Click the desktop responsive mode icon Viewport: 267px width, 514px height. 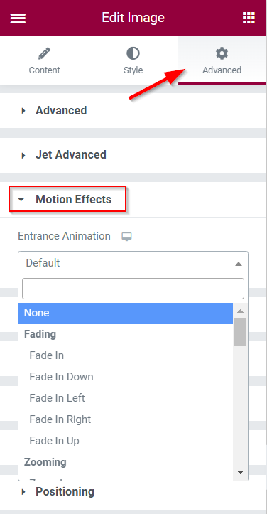(126, 236)
